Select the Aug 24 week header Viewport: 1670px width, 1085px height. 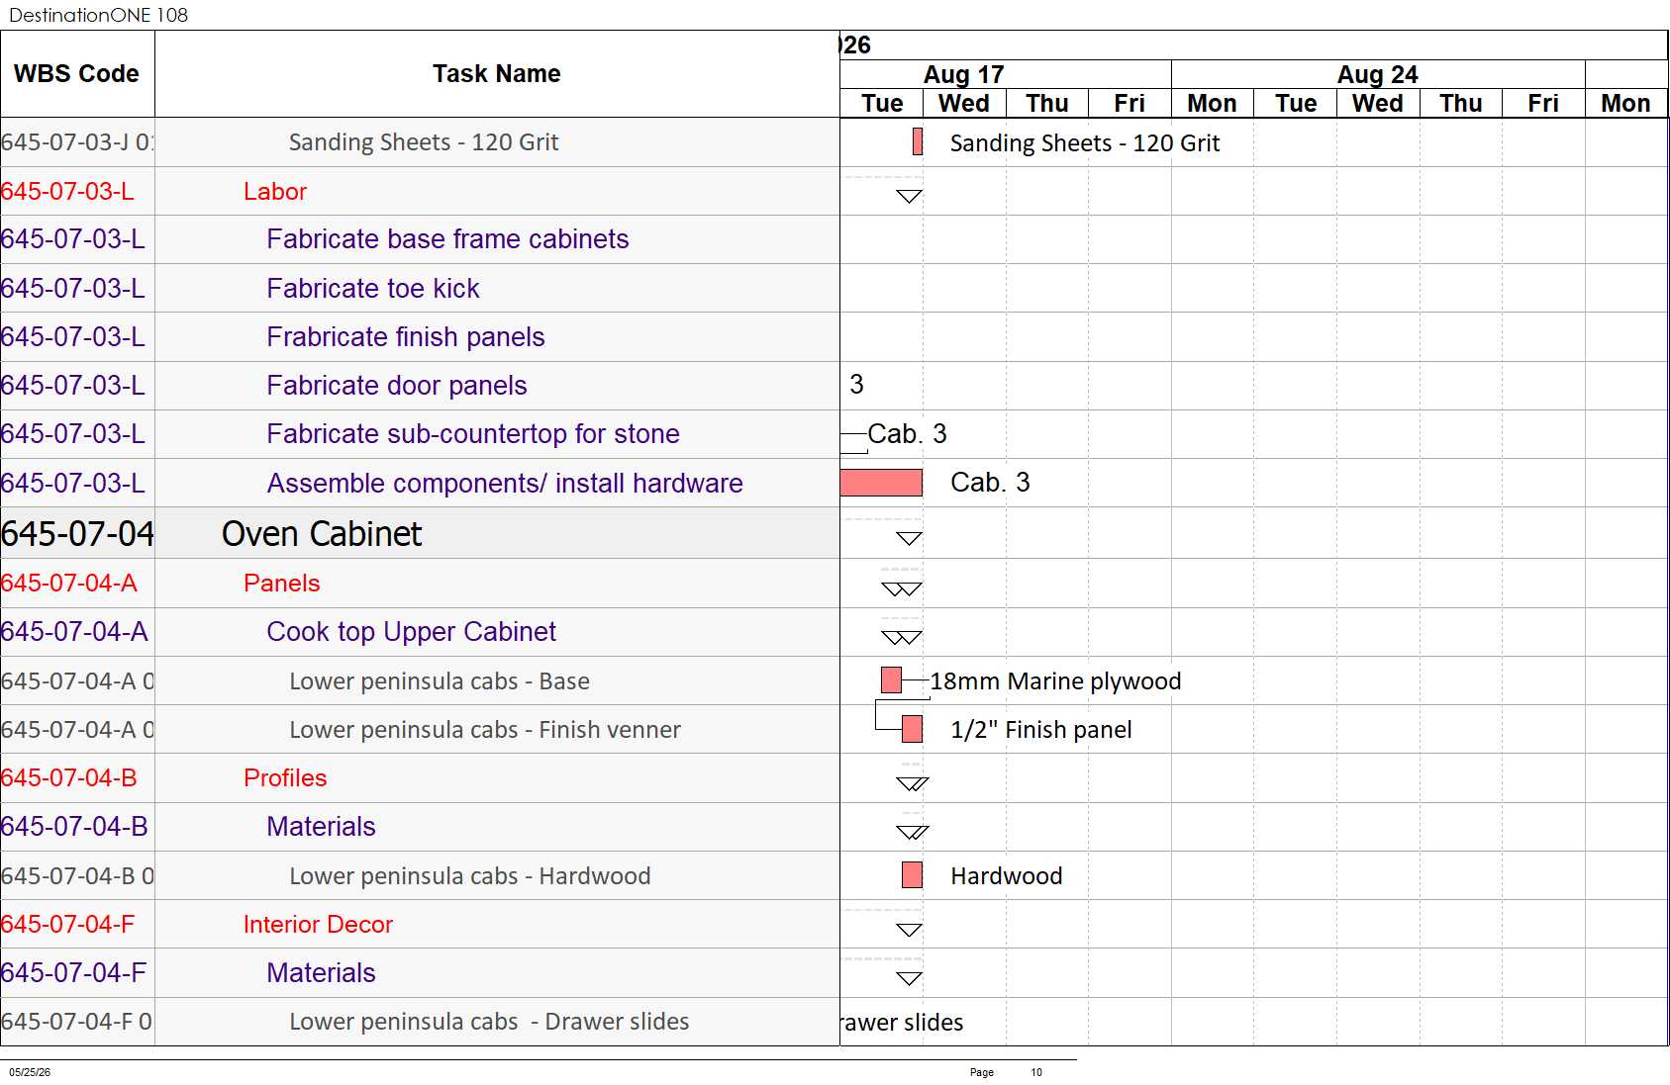[x=1378, y=74]
